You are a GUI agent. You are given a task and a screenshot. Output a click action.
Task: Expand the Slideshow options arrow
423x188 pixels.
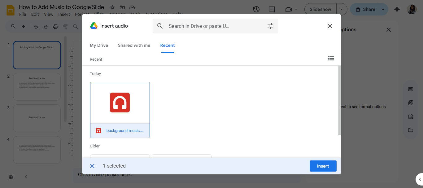tap(342, 9)
